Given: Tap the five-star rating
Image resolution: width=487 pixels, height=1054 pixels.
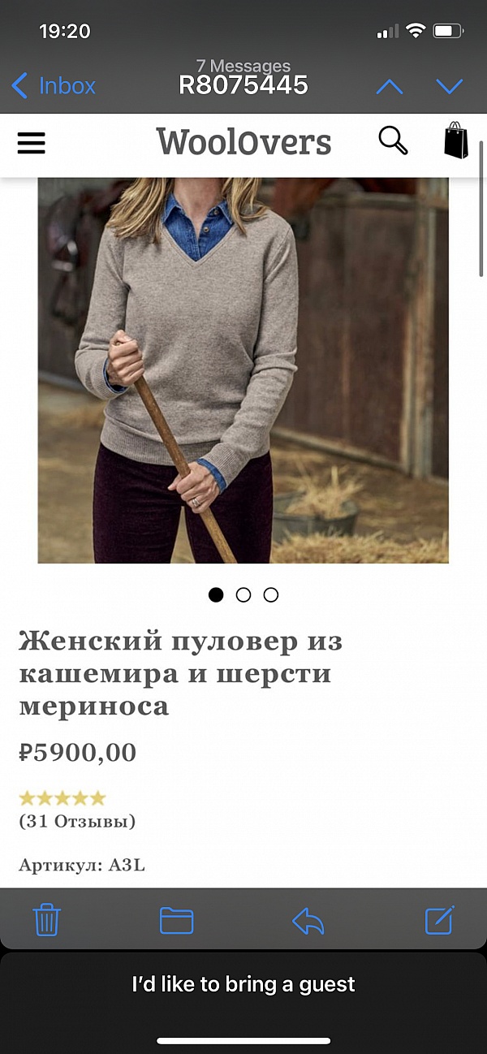Looking at the screenshot, I should [62, 798].
